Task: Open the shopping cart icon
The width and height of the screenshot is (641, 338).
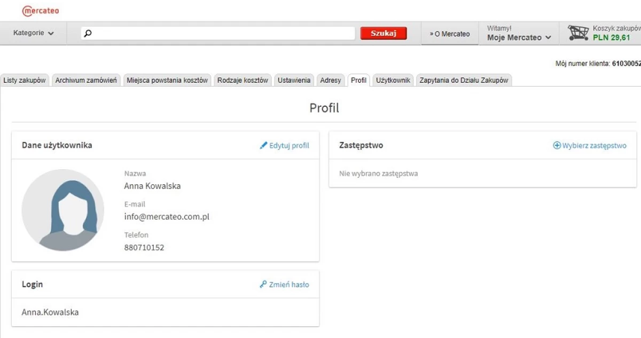Action: (578, 33)
